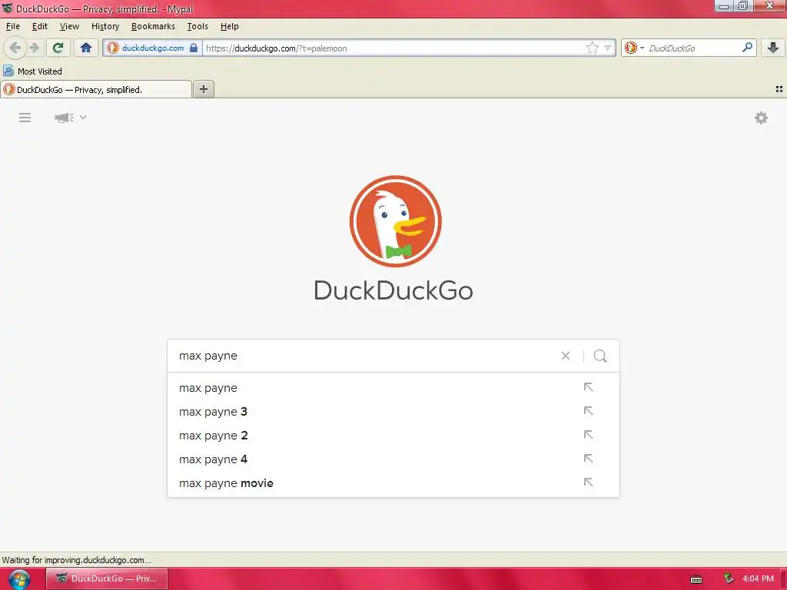Select the 'max payne movie' suggestion
The height and width of the screenshot is (590, 787).
tap(393, 483)
